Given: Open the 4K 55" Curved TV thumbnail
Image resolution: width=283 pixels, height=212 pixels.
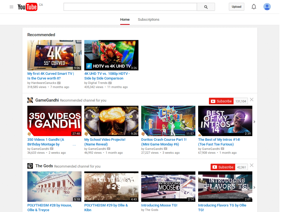Looking at the screenshot, I should [54, 55].
